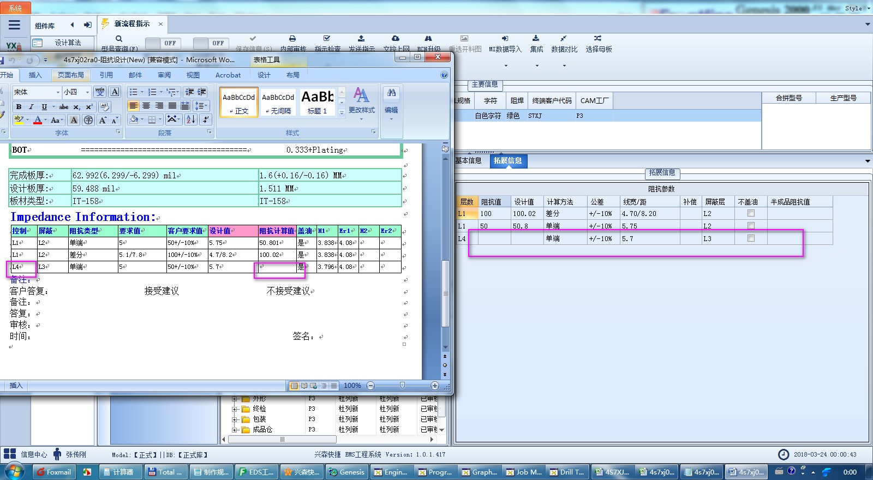Click the enclosed character icon
This screenshot has height=480, width=873.
(x=88, y=120)
